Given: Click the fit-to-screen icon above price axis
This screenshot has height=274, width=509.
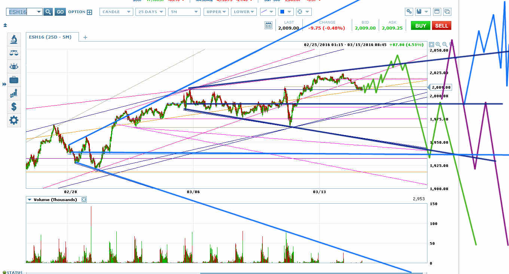Looking at the screenshot, I should [x=432, y=44].
